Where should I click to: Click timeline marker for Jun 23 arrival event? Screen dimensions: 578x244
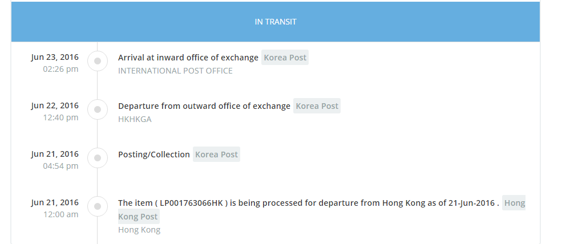coord(98,60)
